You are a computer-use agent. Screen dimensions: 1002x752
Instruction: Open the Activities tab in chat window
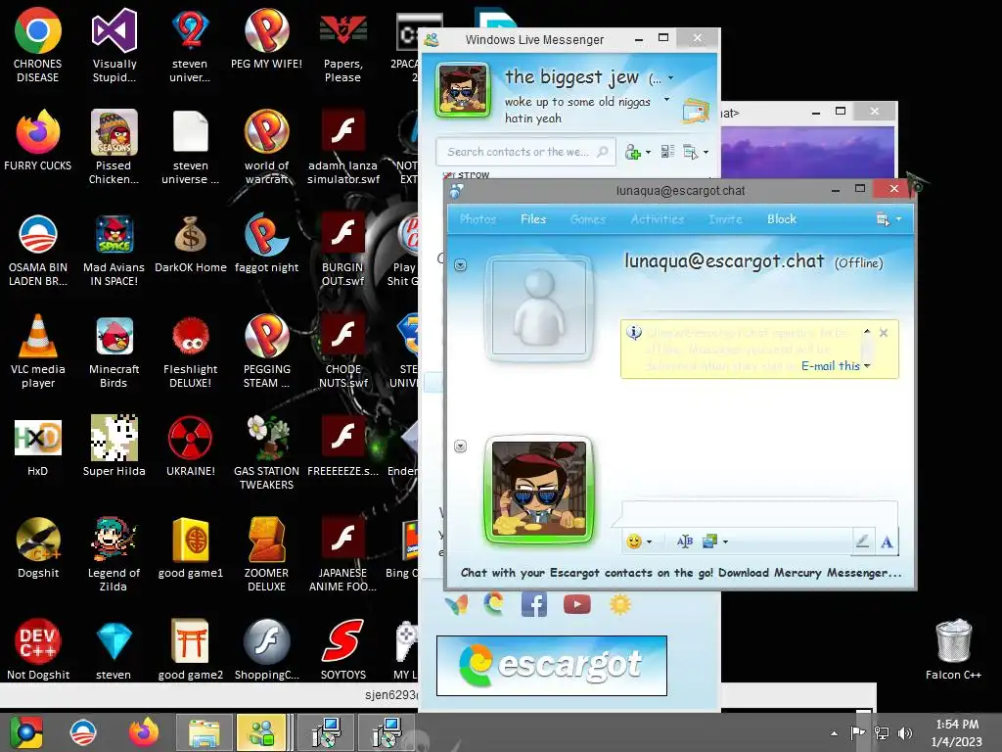657,219
